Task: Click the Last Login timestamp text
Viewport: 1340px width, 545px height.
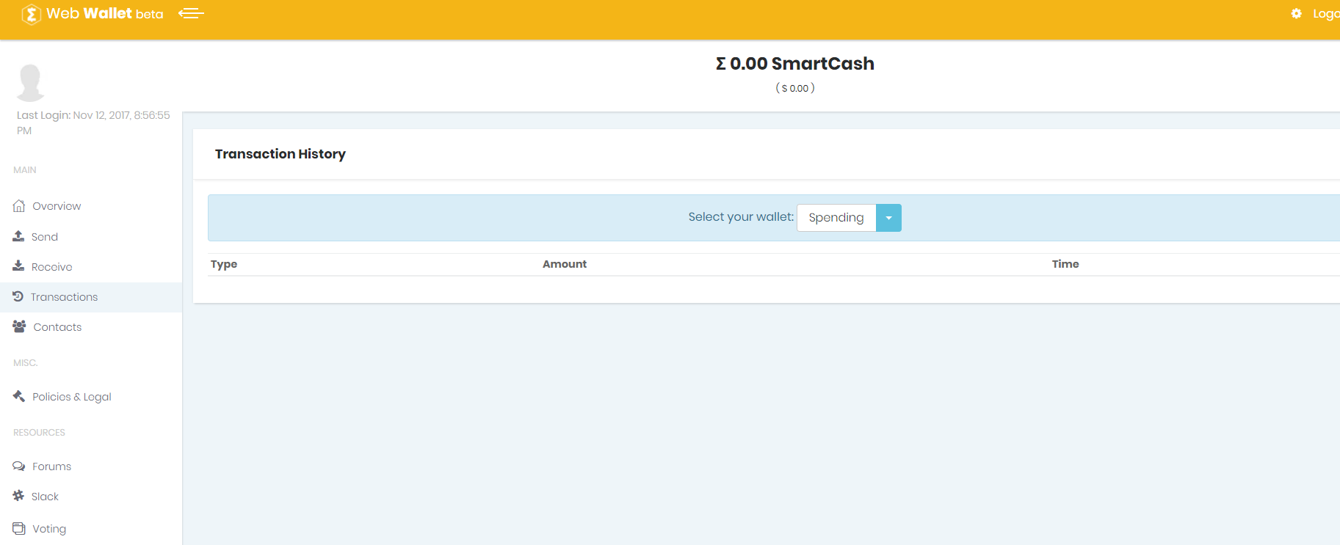Action: coord(93,122)
